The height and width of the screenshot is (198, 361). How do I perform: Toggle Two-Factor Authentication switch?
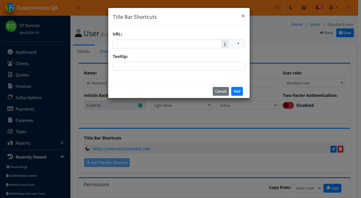288,105
